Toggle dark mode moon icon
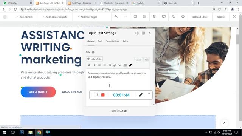 tap(173, 17)
